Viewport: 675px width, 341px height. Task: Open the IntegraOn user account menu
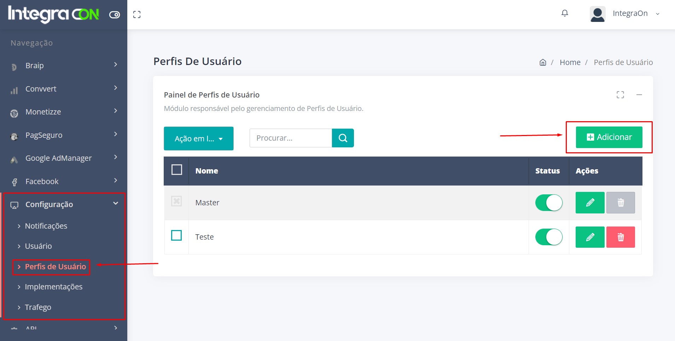(625, 14)
